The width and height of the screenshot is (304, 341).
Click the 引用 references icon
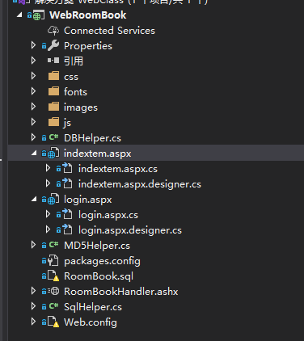pos(53,61)
